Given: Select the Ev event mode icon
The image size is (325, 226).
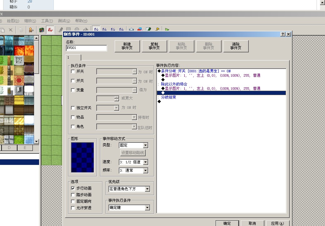Looking at the screenshot, I should coord(50,30).
